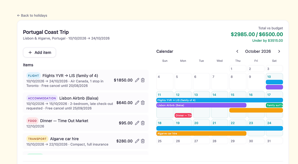Image resolution: width=298 pixels, height=164 pixels.
Task: Edit the Dinner — Time Out Market item
Action: 137,123
